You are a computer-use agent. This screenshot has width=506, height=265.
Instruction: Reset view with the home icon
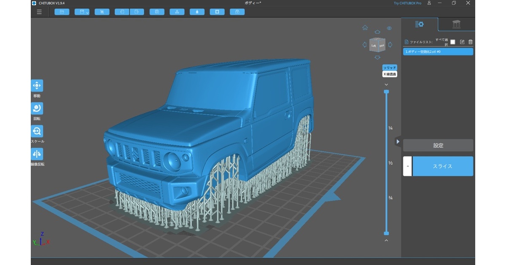pyautogui.click(x=365, y=28)
